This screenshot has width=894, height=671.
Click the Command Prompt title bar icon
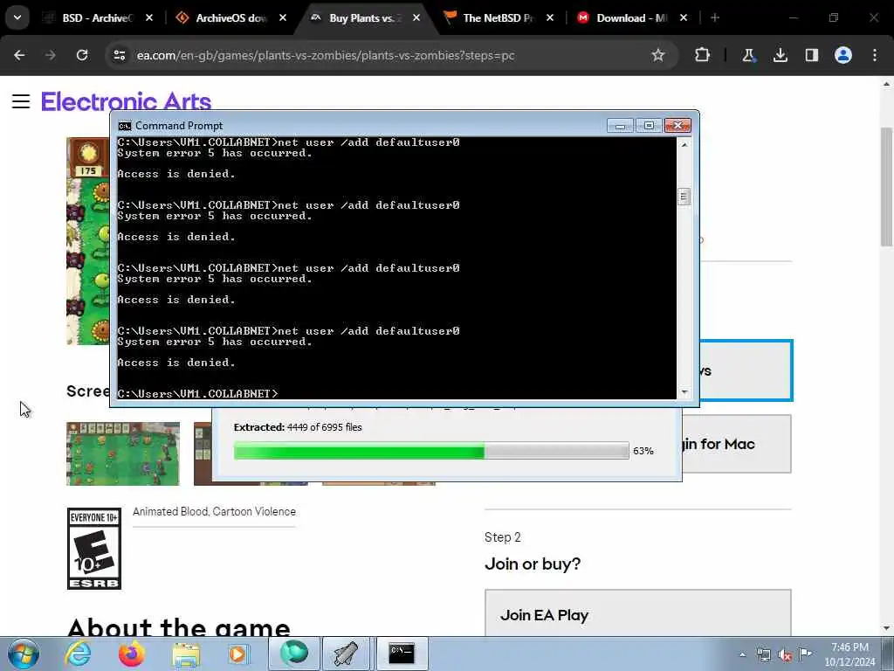tap(125, 126)
